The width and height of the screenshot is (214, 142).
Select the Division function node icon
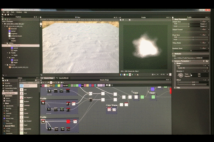21,117
